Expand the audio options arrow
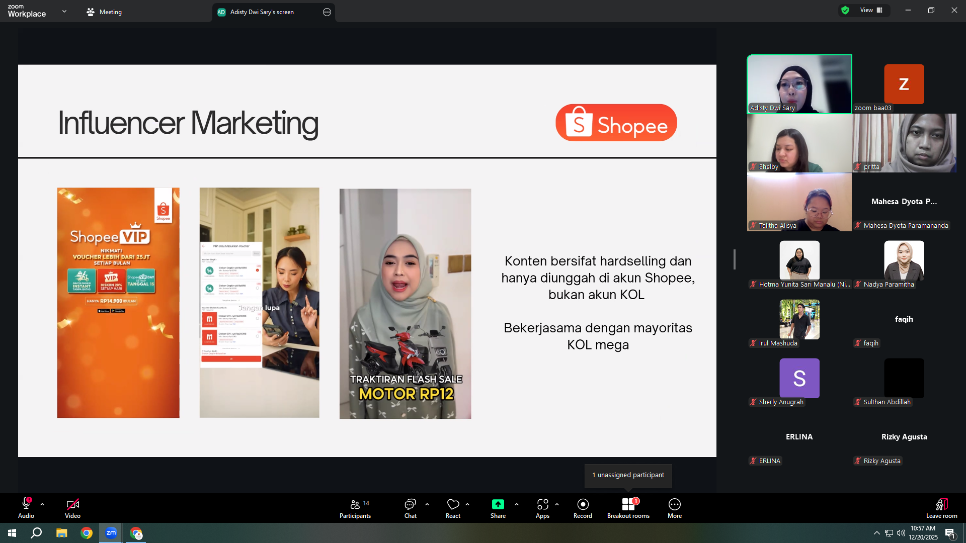Screen dimensions: 966x543 point(42,504)
